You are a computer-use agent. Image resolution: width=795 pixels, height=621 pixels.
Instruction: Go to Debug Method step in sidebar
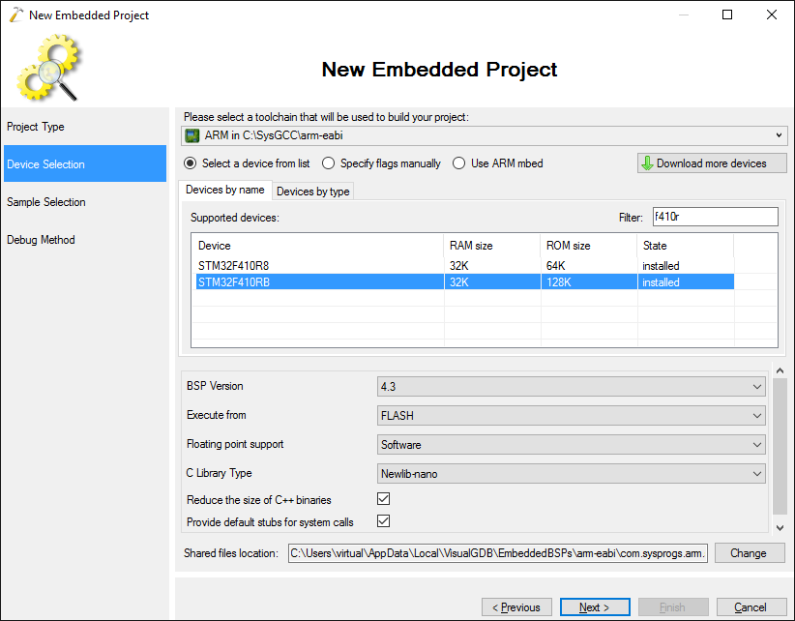(x=85, y=239)
